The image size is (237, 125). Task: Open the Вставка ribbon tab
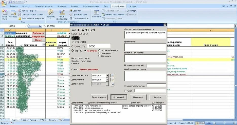26,6
